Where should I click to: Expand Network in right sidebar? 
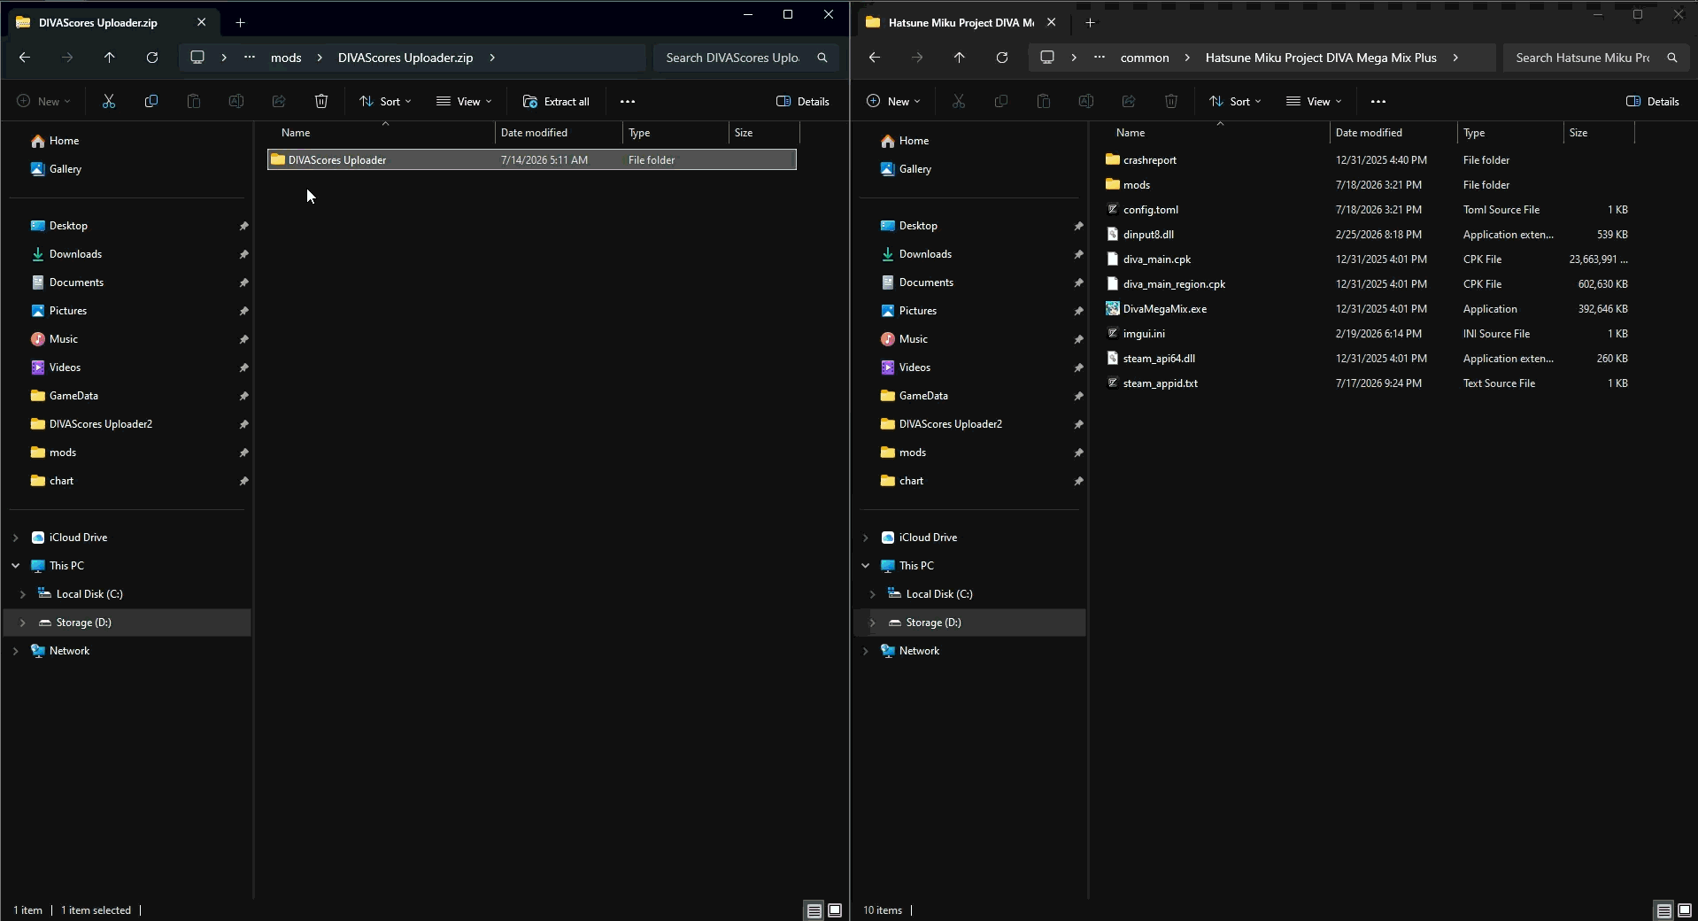865,651
